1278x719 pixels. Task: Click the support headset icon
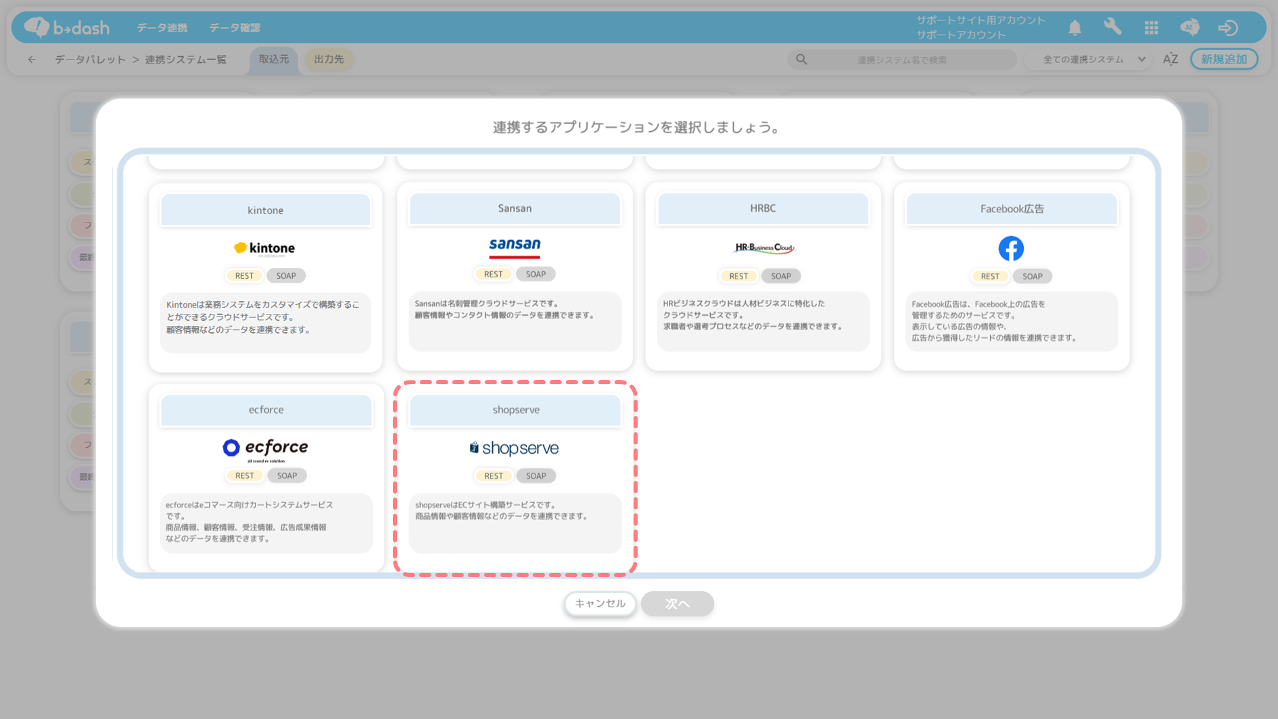point(1189,27)
